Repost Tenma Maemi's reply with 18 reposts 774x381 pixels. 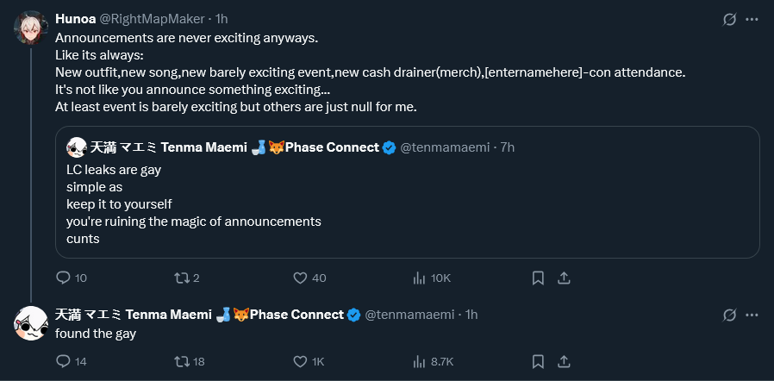pyautogui.click(x=181, y=361)
